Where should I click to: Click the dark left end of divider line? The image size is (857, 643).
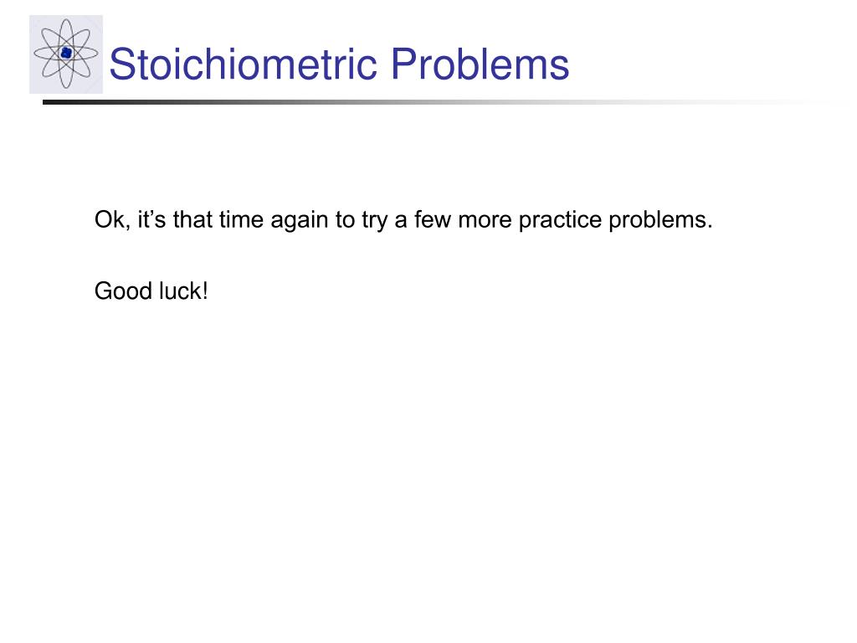point(60,102)
